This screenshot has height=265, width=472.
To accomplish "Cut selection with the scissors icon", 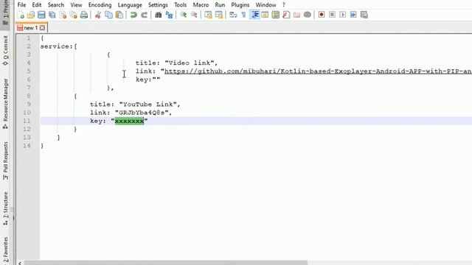I will pos(98,15).
